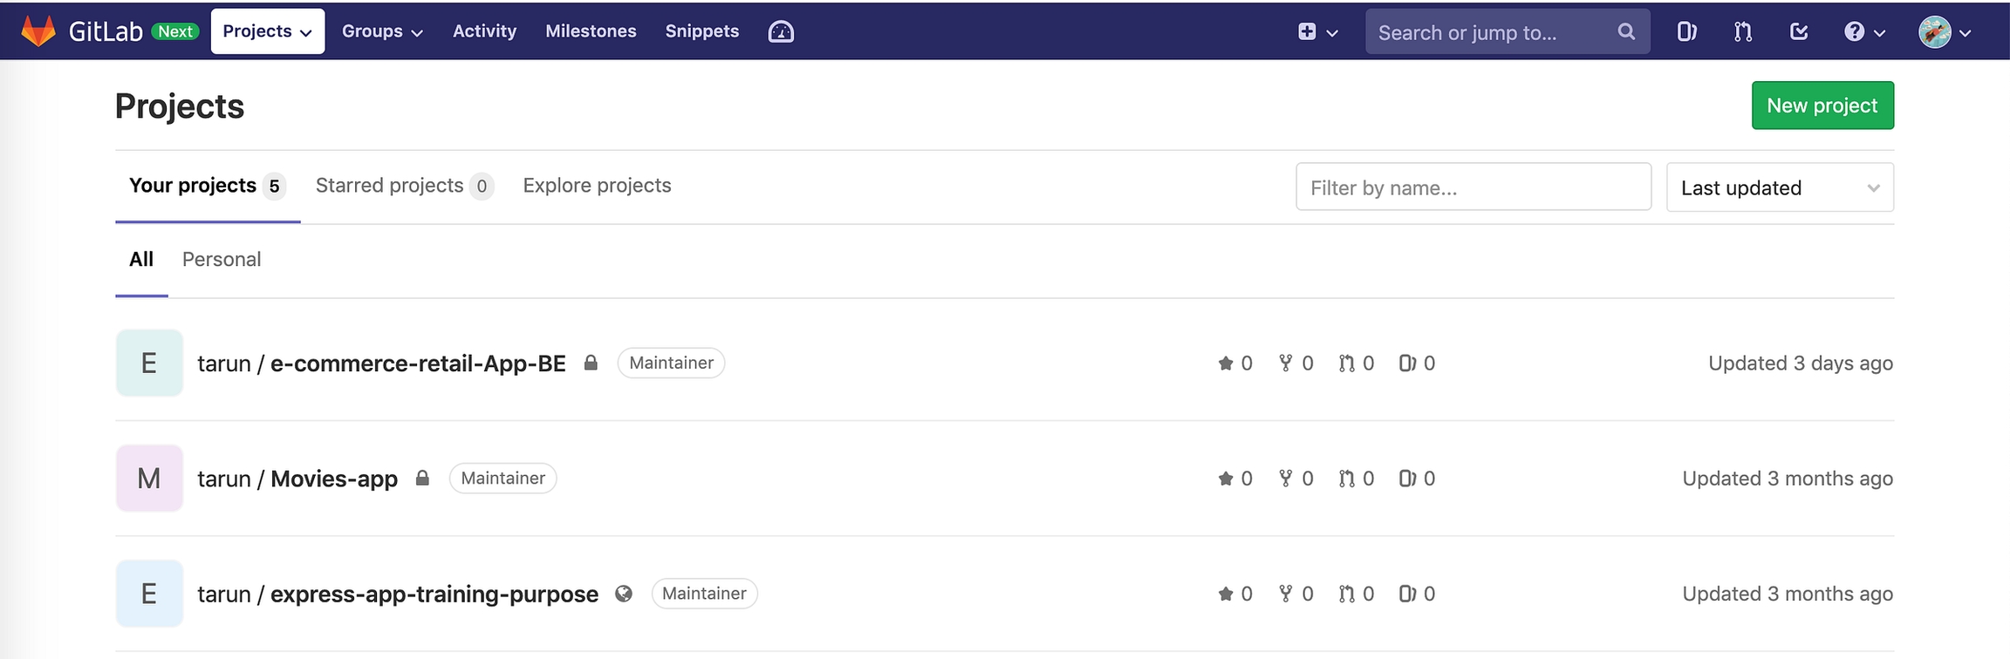The image size is (2010, 659).
Task: Click forks icon on Movies-app row
Action: (1285, 479)
